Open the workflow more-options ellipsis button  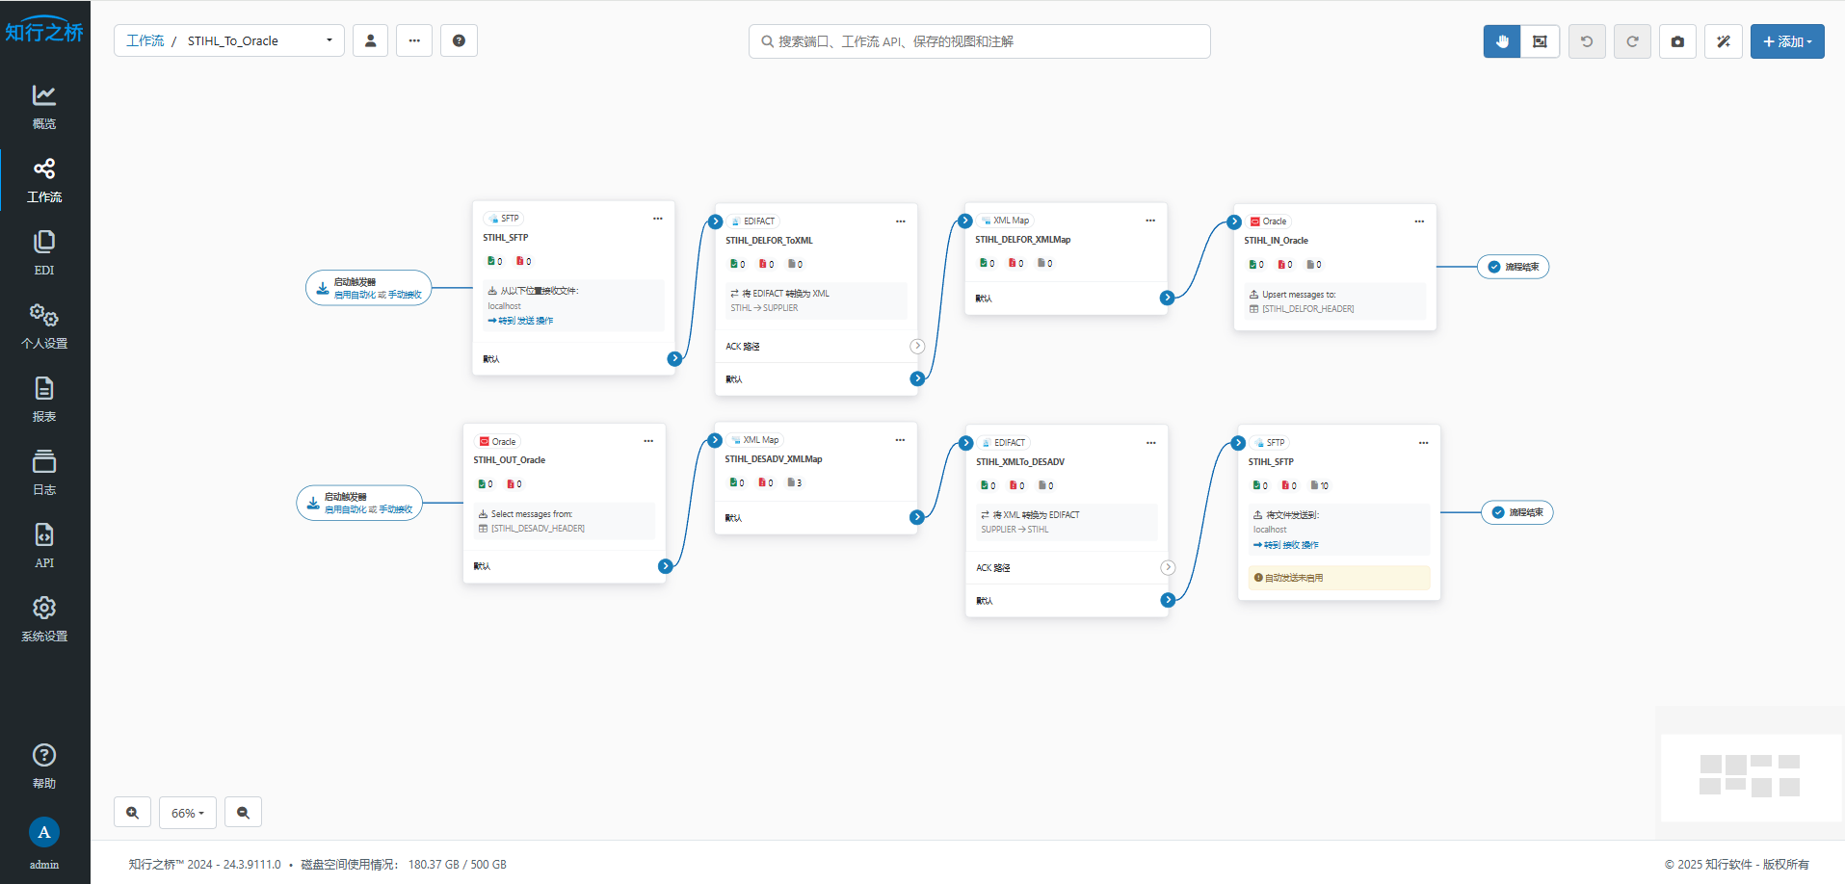pyautogui.click(x=414, y=40)
